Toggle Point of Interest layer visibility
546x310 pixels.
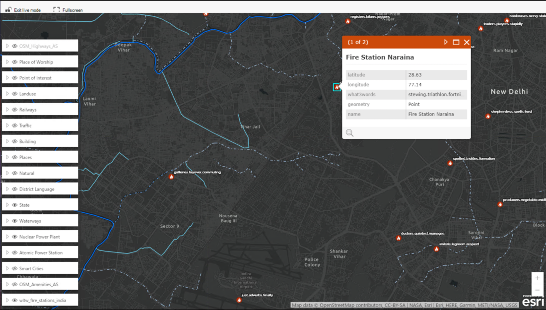pos(14,78)
